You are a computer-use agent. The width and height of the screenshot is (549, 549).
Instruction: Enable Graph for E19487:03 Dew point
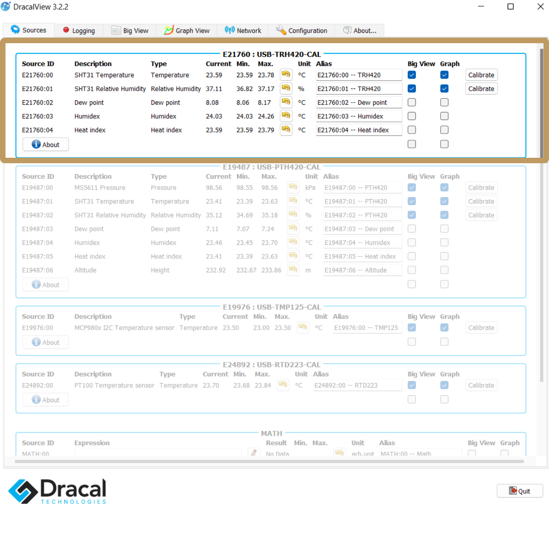tap(444, 228)
